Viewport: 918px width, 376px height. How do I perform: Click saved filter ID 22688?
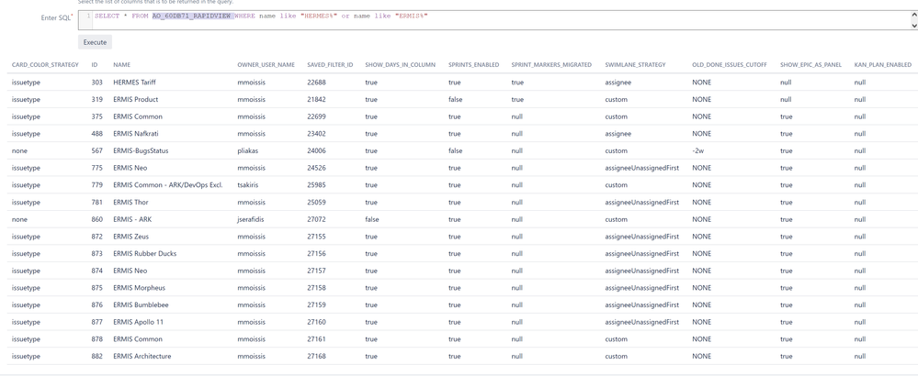(x=316, y=83)
